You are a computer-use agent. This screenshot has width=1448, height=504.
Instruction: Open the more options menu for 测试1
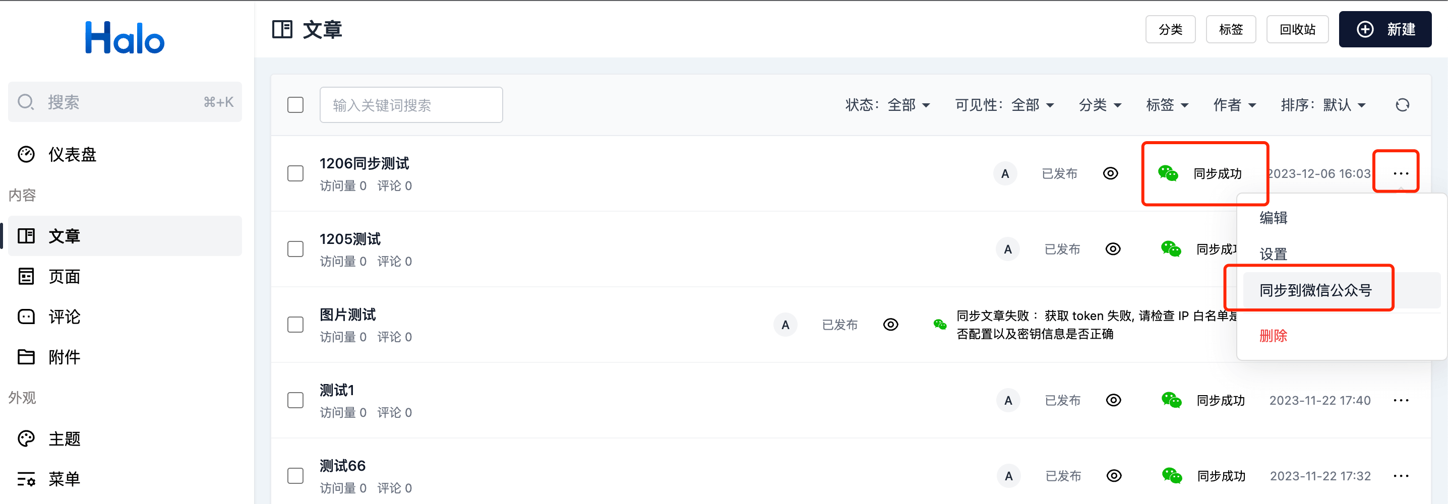tap(1401, 400)
